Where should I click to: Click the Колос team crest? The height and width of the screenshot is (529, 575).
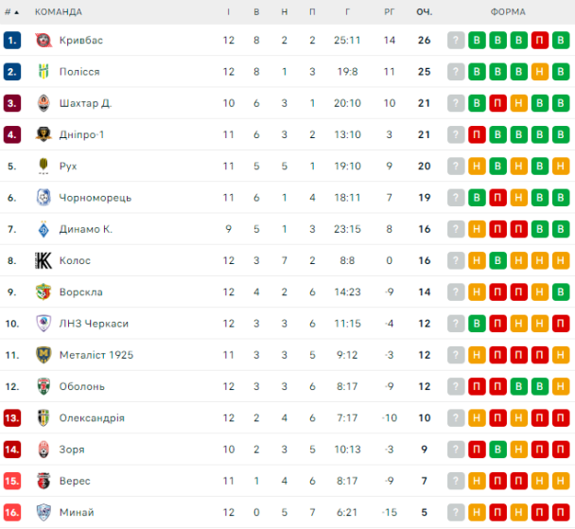(43, 260)
